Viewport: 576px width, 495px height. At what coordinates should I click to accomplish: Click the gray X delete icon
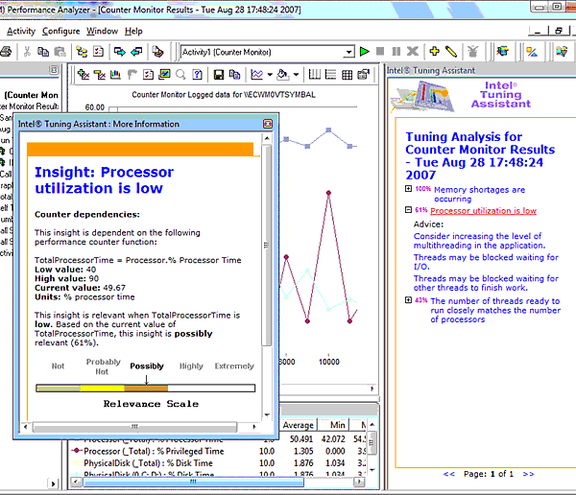[x=413, y=52]
